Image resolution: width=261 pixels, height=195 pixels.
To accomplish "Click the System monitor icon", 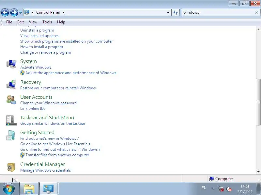I will pyautogui.click(x=11, y=64).
